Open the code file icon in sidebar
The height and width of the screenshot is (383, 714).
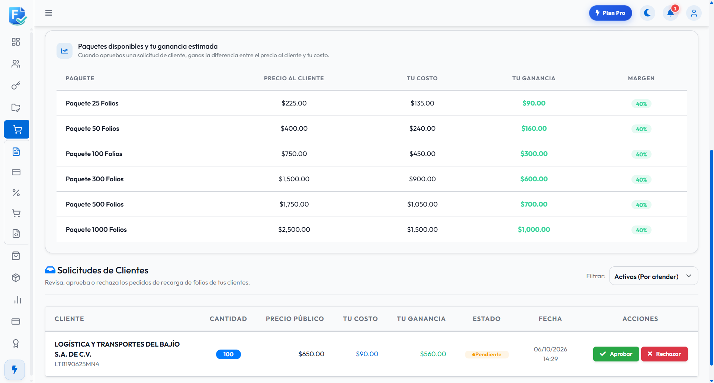click(x=16, y=234)
